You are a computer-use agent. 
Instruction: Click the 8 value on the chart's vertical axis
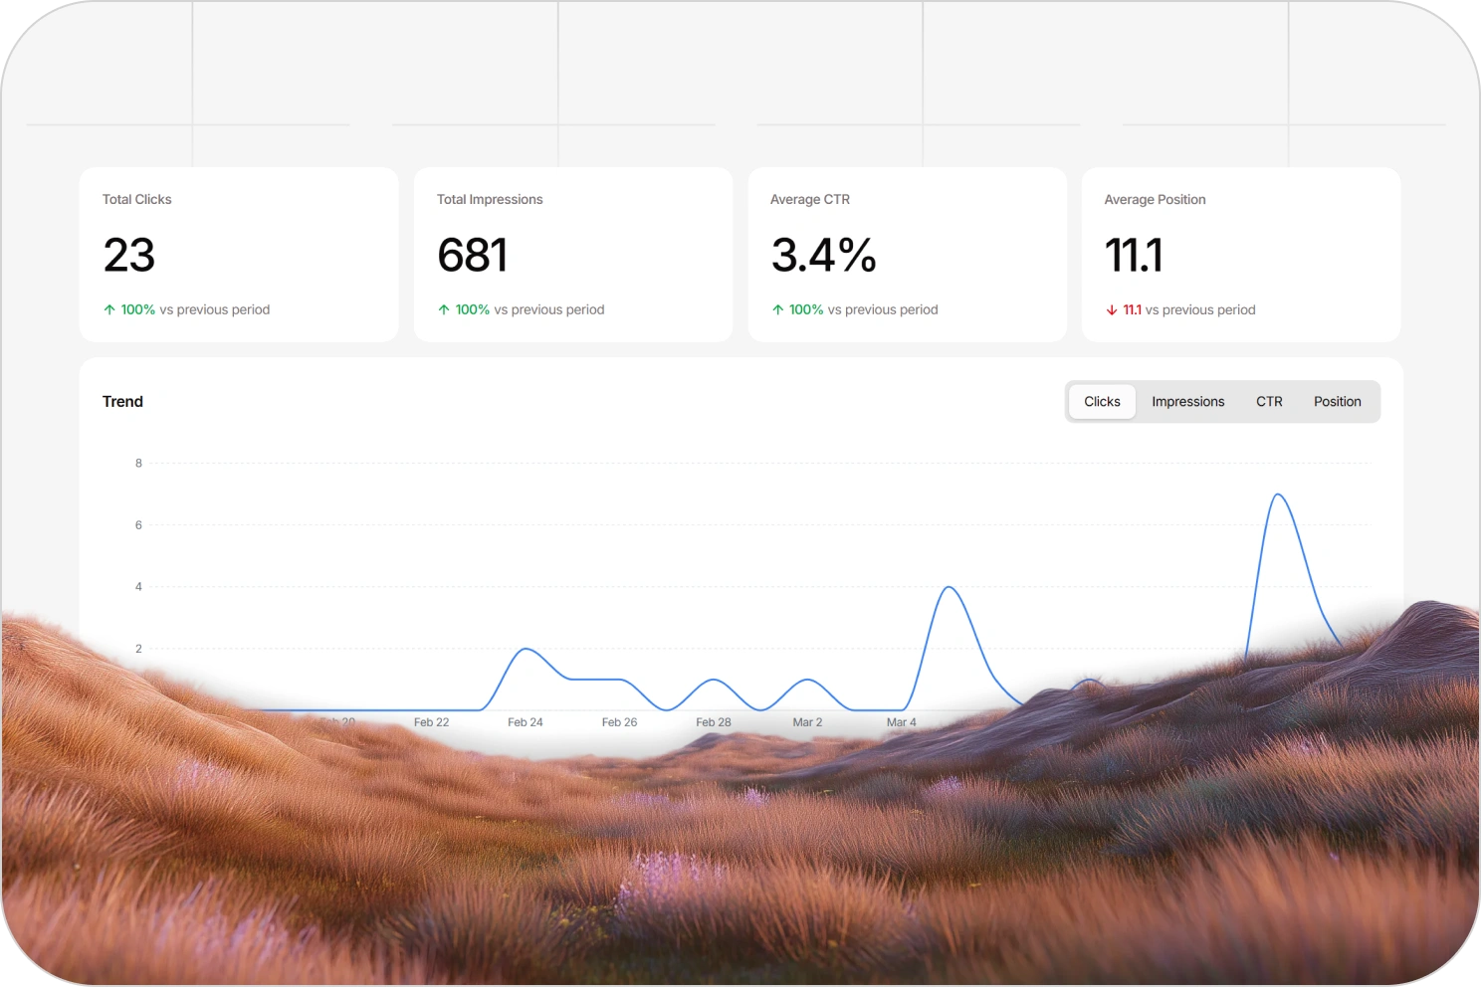click(x=137, y=463)
